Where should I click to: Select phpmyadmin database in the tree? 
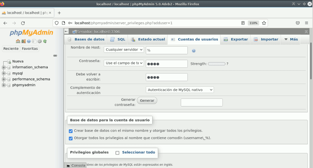coord(24,85)
